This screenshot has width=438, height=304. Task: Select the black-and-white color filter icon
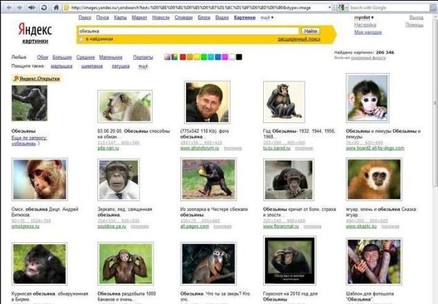[167, 57]
